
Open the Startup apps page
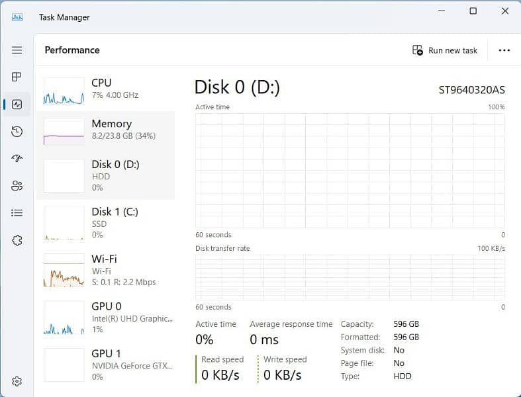(17, 159)
